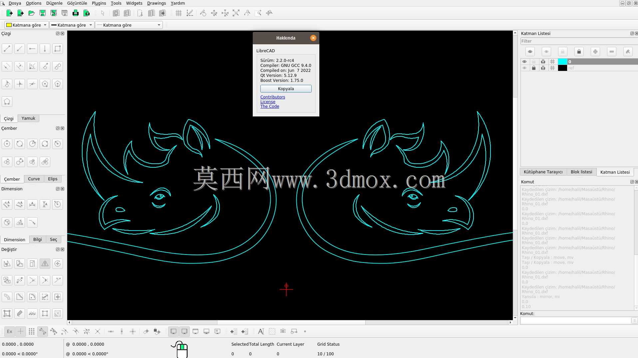Select the leader dimension tool

click(x=32, y=222)
